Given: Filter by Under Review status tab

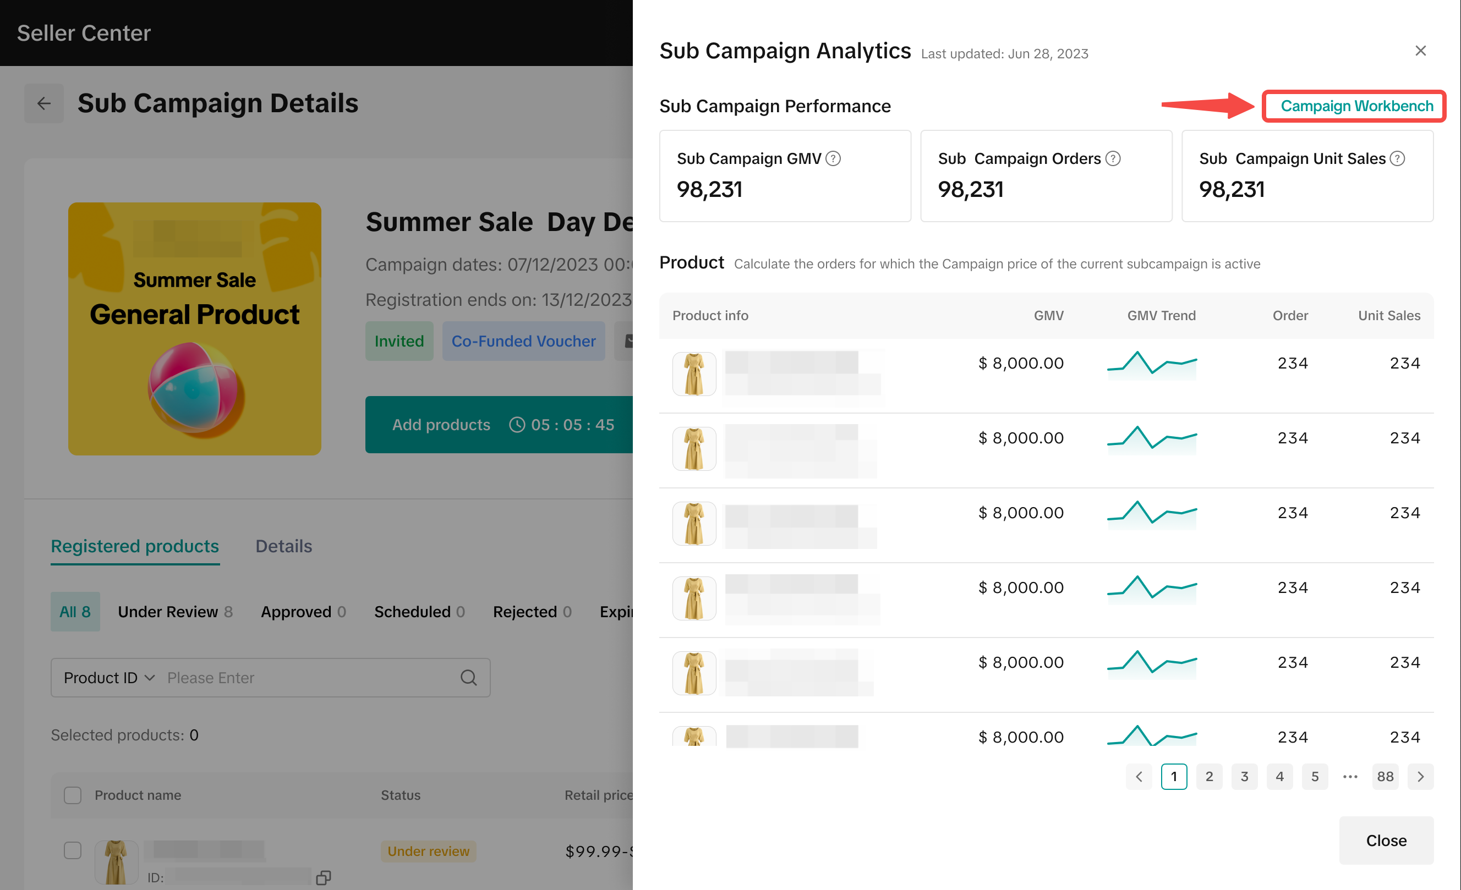Looking at the screenshot, I should click(175, 612).
